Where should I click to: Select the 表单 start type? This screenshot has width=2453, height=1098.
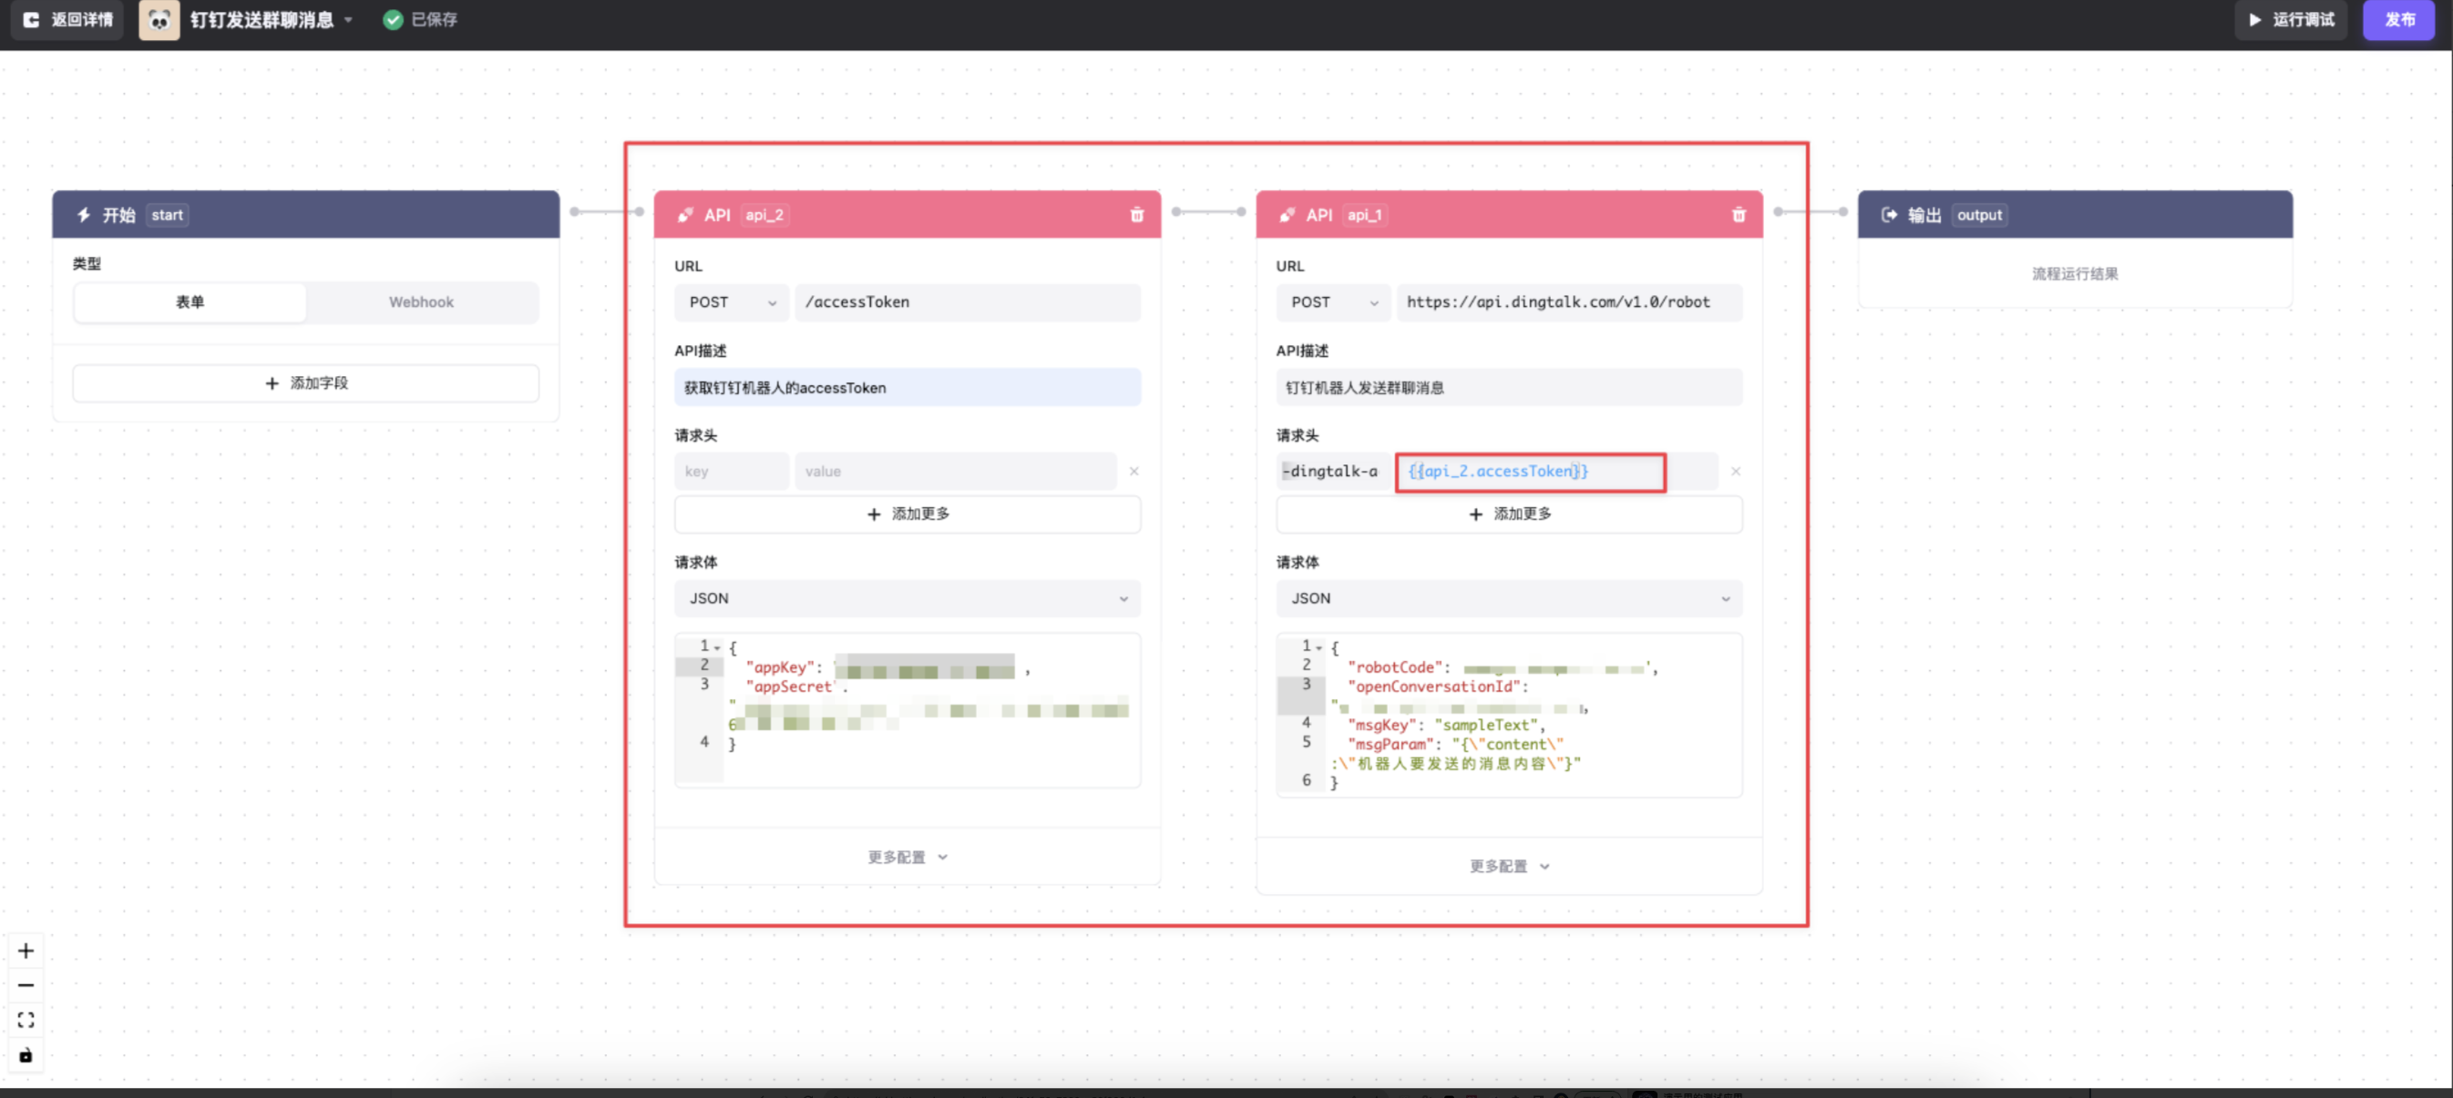(x=190, y=301)
